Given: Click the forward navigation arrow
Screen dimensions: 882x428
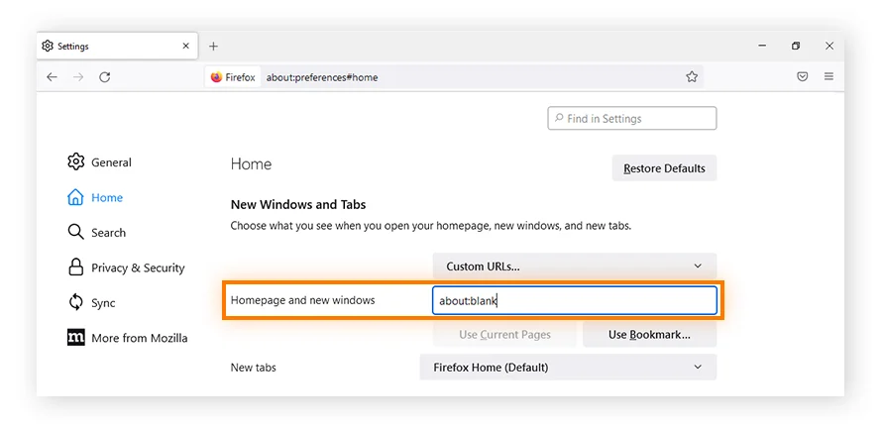Looking at the screenshot, I should (78, 77).
